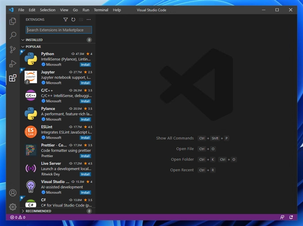Open the Run and Debug view
The height and width of the screenshot is (226, 303).
pos(13,64)
